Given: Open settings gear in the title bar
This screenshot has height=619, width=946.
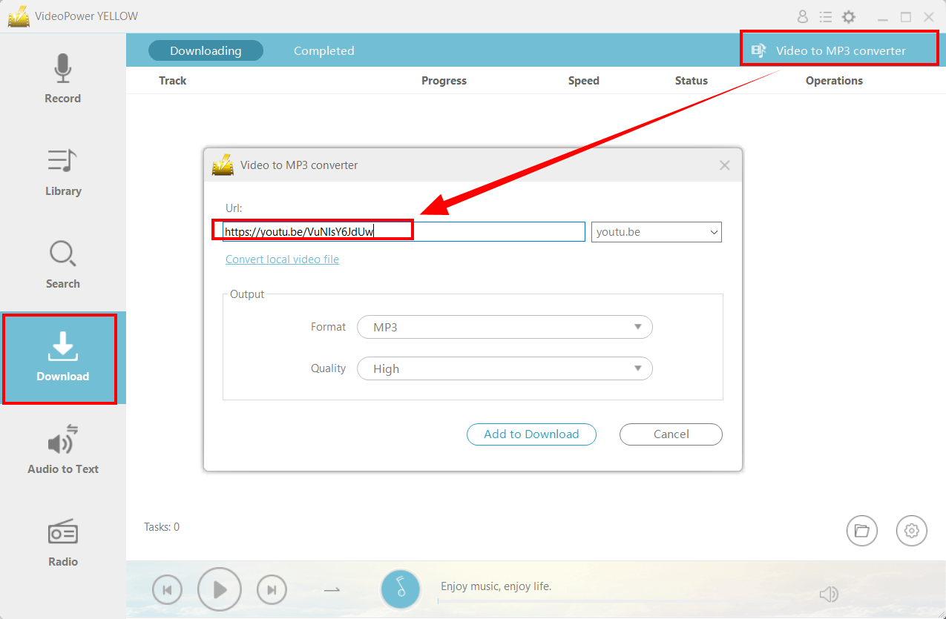Looking at the screenshot, I should pyautogui.click(x=849, y=16).
